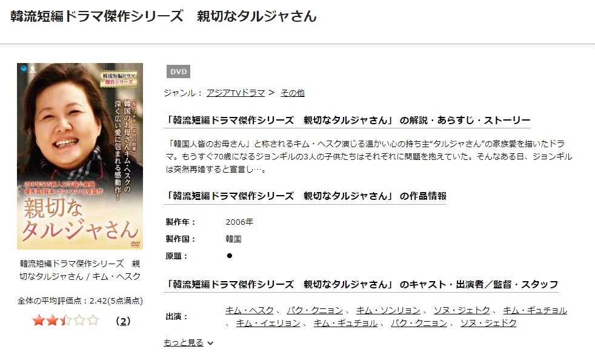Image resolution: width=595 pixels, height=352 pixels.
Task: Open the その他 genre link
Action: click(x=293, y=93)
